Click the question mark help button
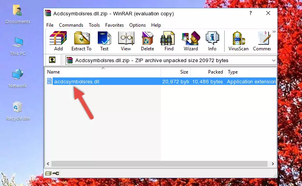The height and width of the screenshot is (186, 302). click(x=251, y=13)
